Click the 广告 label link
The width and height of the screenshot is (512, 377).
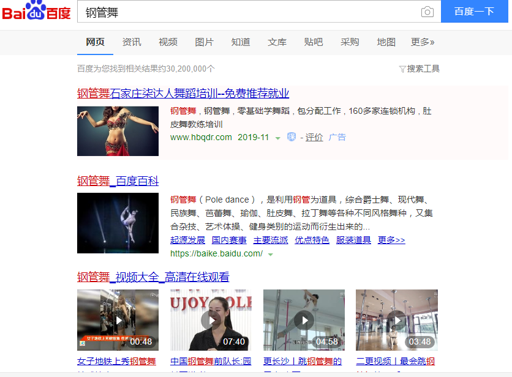point(337,138)
